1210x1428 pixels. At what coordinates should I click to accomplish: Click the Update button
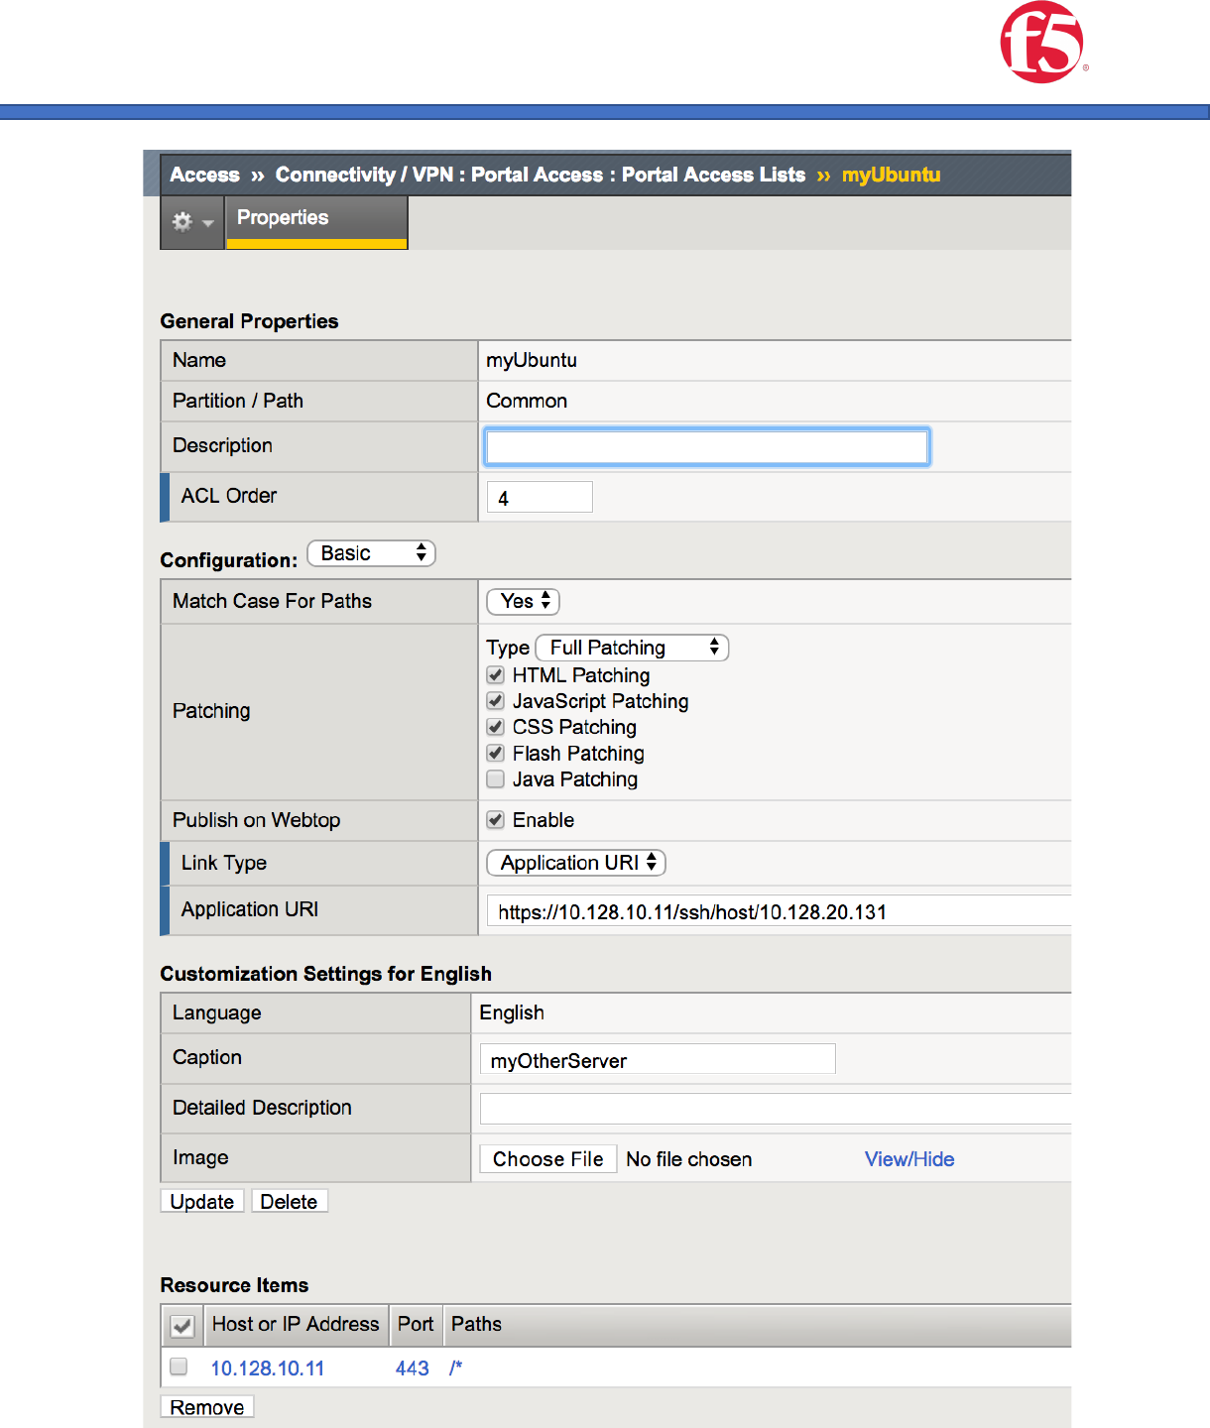coord(202,1202)
